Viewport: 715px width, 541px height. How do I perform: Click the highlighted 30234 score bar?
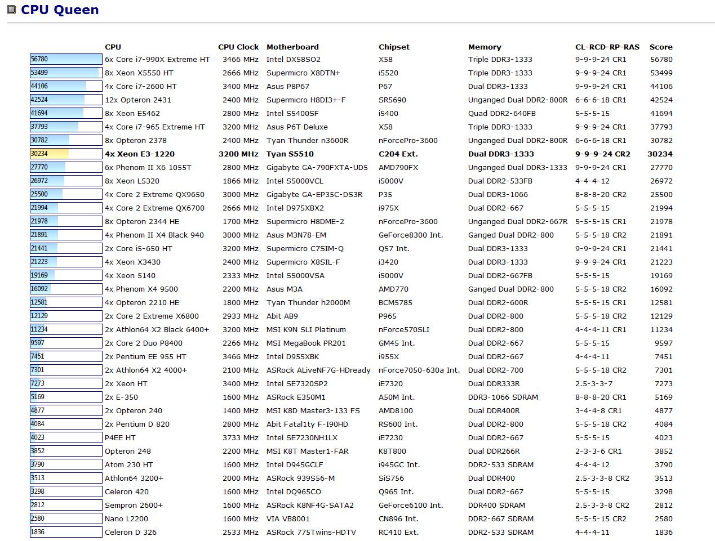66,154
